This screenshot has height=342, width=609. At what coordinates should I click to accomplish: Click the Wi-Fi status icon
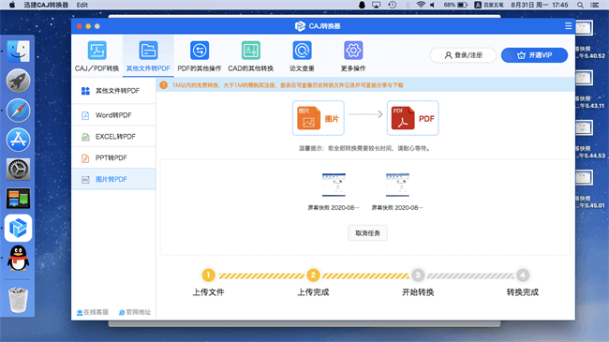[x=421, y=5]
